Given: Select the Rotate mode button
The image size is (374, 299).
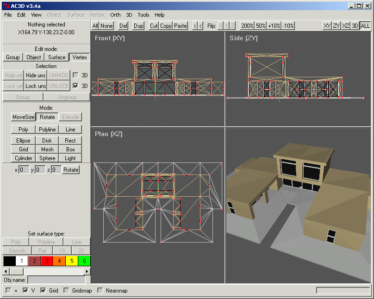Looking at the screenshot, I should tap(47, 117).
